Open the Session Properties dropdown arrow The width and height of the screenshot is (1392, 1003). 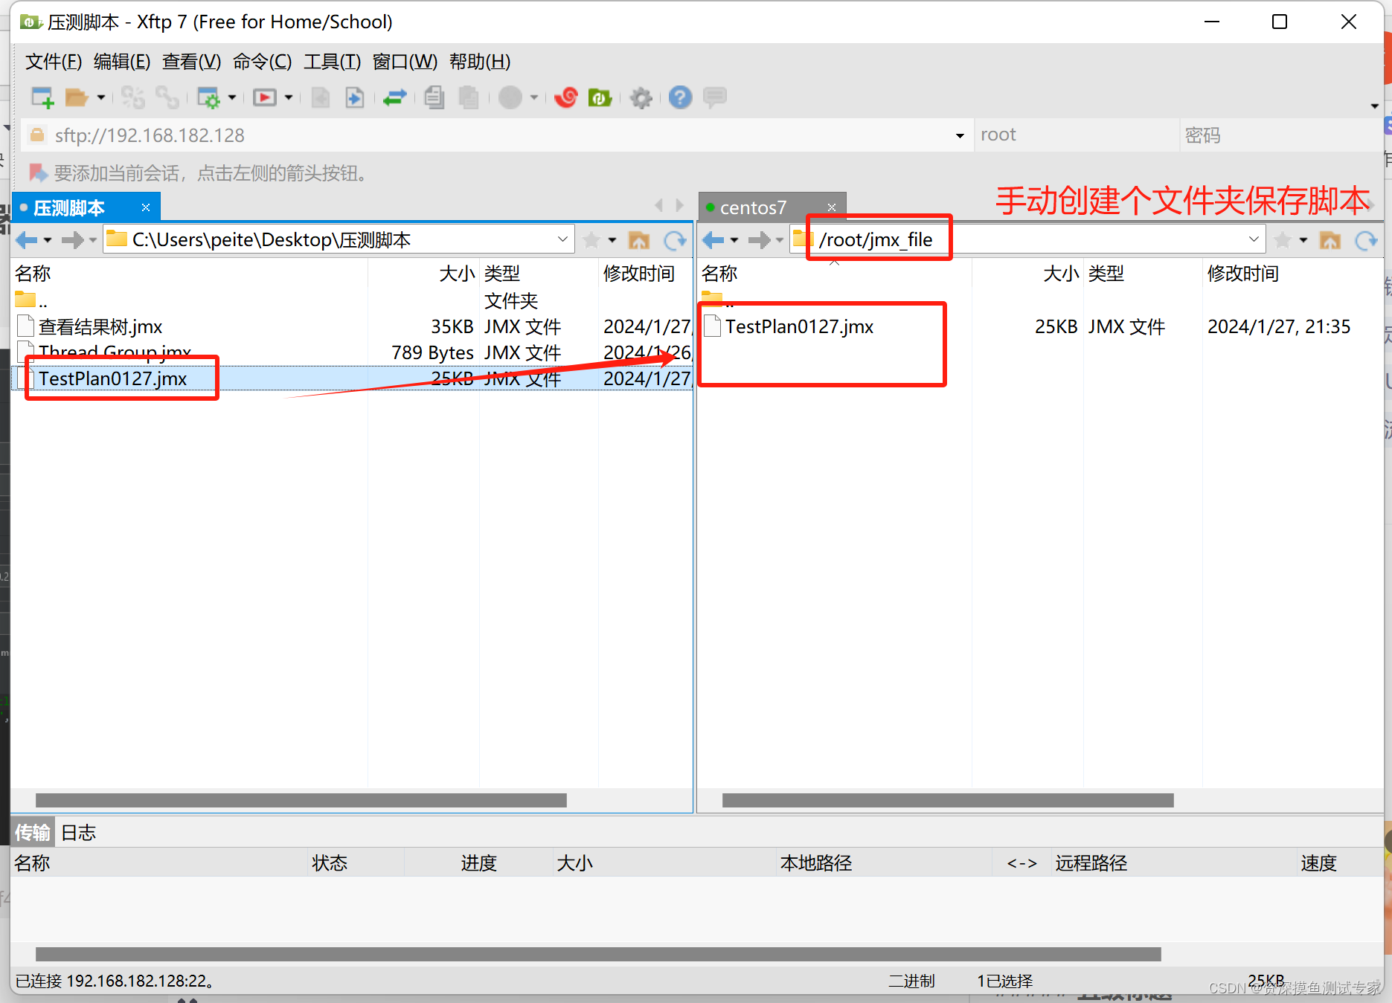(x=232, y=97)
